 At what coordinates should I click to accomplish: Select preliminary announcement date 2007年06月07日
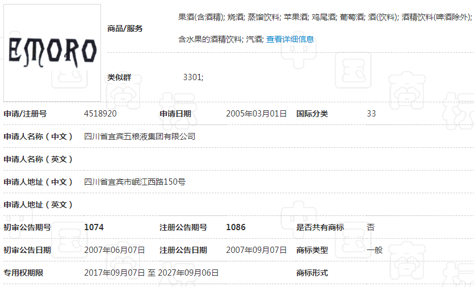coord(115,250)
